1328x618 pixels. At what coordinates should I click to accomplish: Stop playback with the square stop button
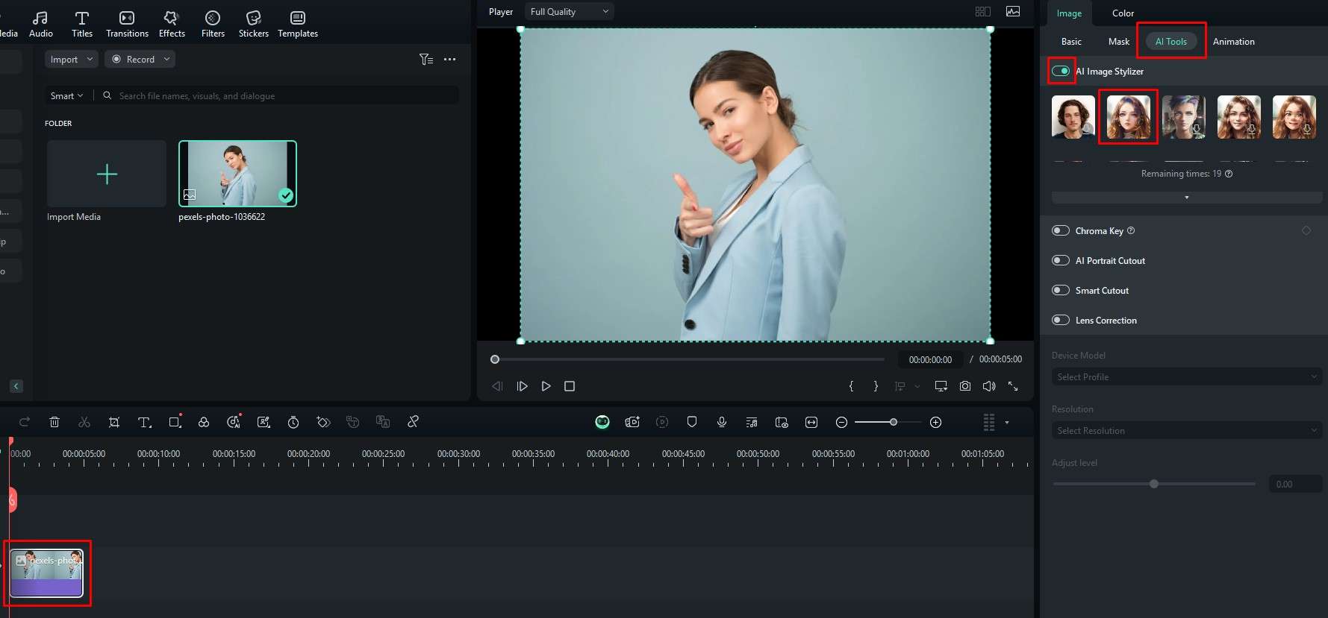(570, 386)
